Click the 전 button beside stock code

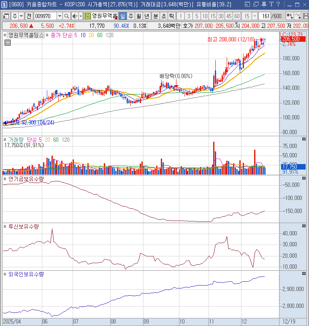[28, 16]
